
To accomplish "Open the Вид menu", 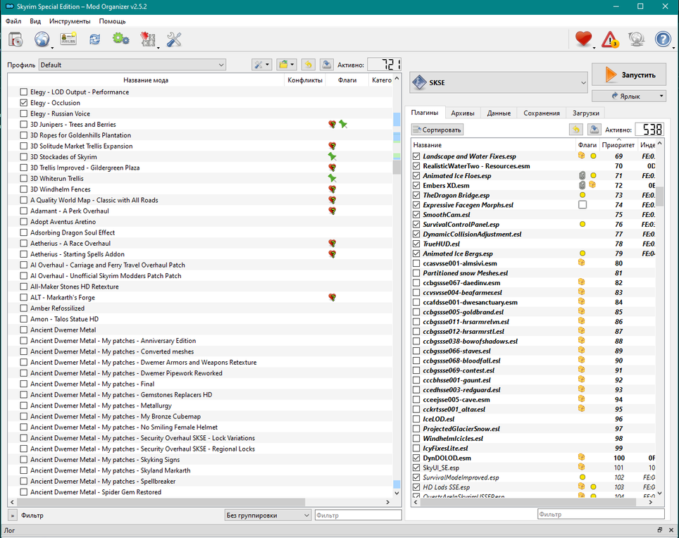I will [x=35, y=21].
